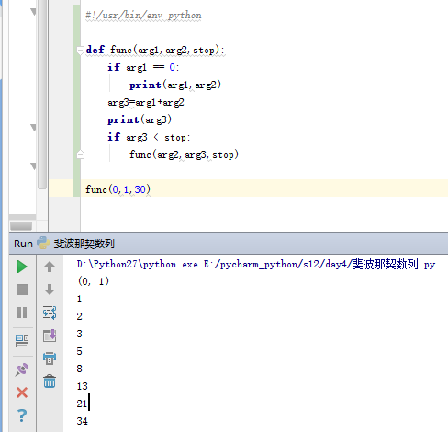Open help via question mark icon
The image size is (448, 432).
pyautogui.click(x=22, y=415)
